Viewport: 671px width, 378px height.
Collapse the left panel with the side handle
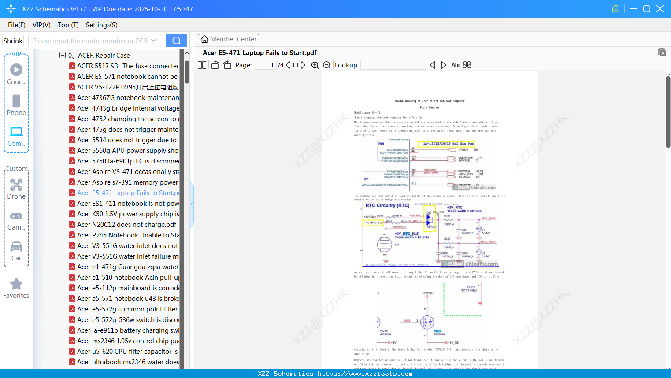[192, 204]
